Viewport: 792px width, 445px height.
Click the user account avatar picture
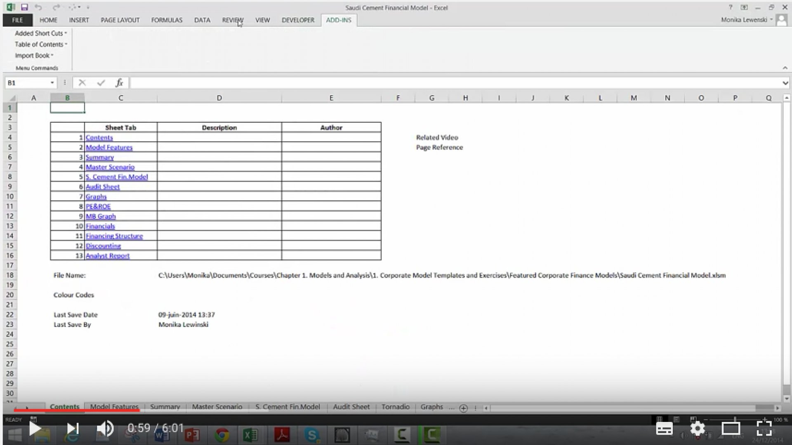781,20
